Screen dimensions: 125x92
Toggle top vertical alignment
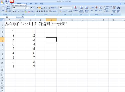point(37,8)
